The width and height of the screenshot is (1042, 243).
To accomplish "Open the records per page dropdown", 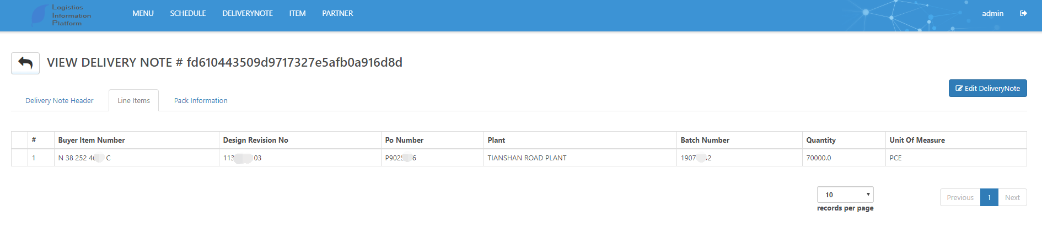I will (845, 195).
